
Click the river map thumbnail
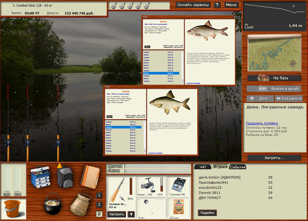(x=274, y=53)
